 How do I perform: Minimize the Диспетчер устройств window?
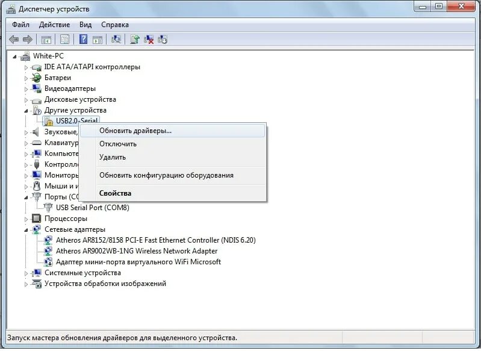pos(423,6)
